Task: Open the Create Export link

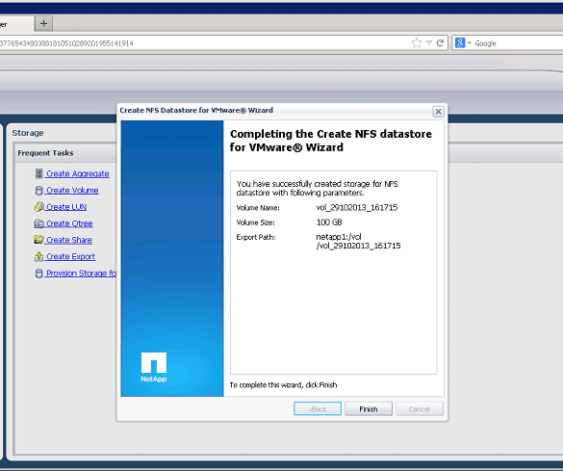Action: pos(70,256)
